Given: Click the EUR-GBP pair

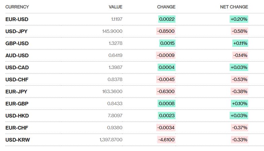Looking at the screenshot, I should pos(17,103).
